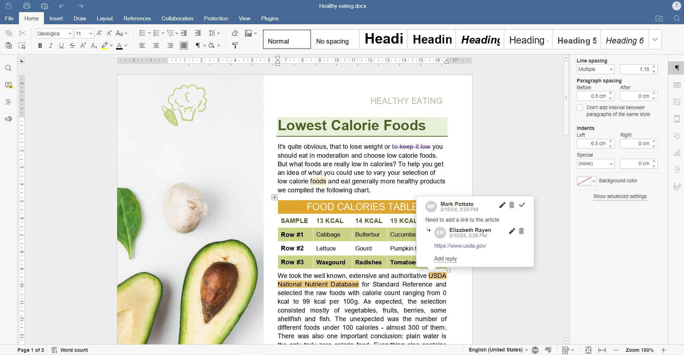Apply strikethrough to selected text

point(72,46)
